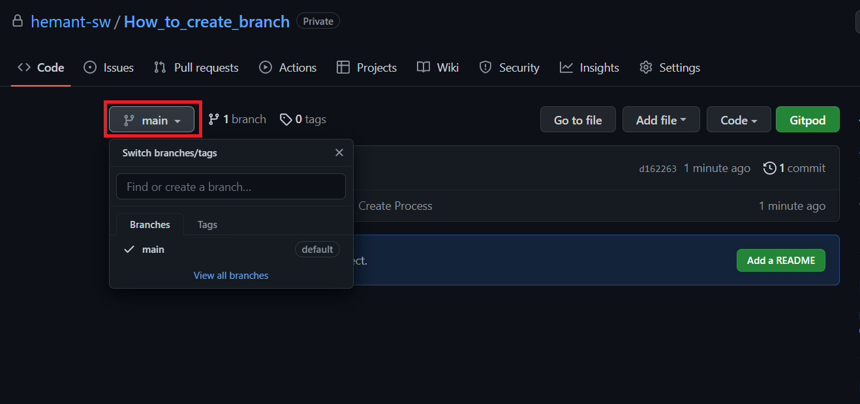The image size is (860, 404).
Task: Open the Actions tab
Action: (x=288, y=68)
